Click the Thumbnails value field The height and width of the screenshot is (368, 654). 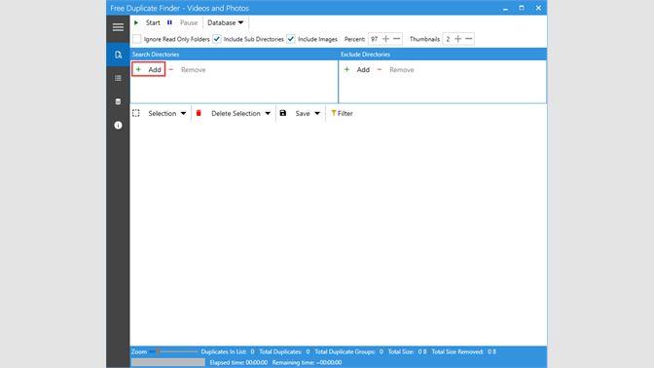point(448,39)
